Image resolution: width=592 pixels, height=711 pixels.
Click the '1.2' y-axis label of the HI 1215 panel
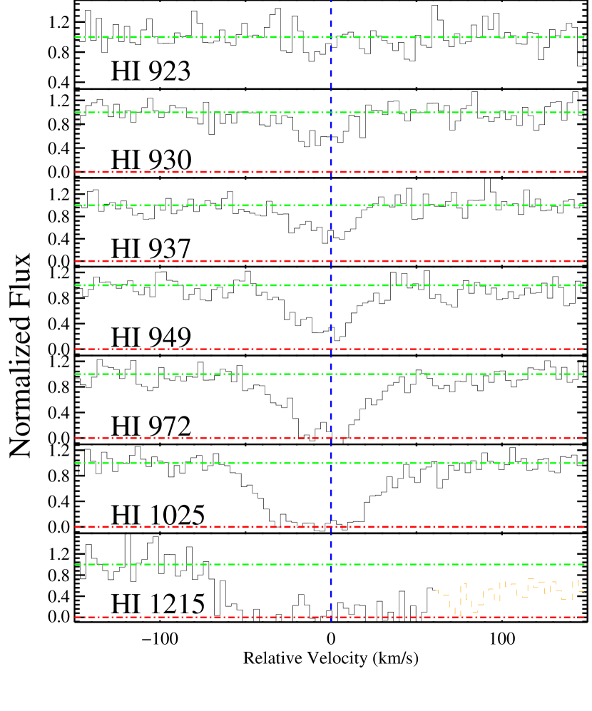[60, 553]
